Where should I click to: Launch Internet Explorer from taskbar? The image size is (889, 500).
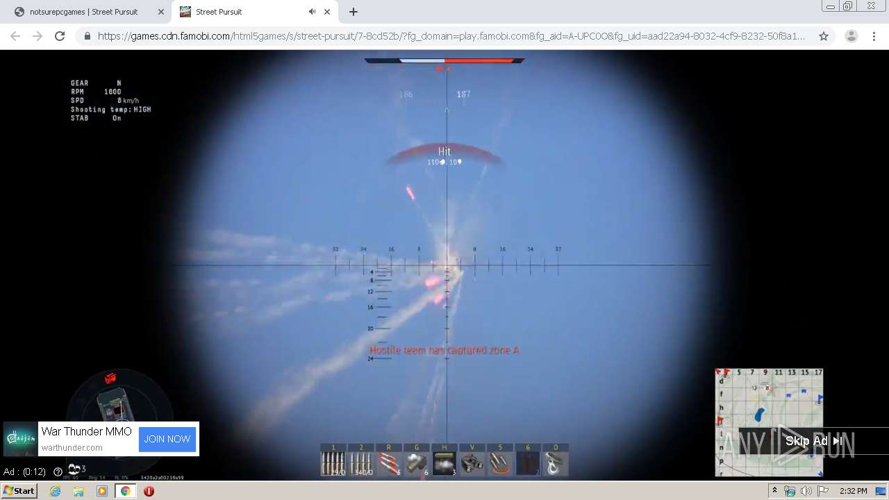pyautogui.click(x=55, y=491)
